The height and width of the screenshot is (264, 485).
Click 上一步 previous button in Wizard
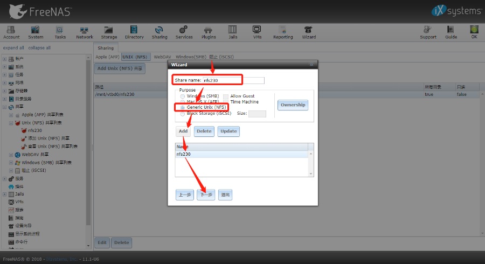coord(185,194)
